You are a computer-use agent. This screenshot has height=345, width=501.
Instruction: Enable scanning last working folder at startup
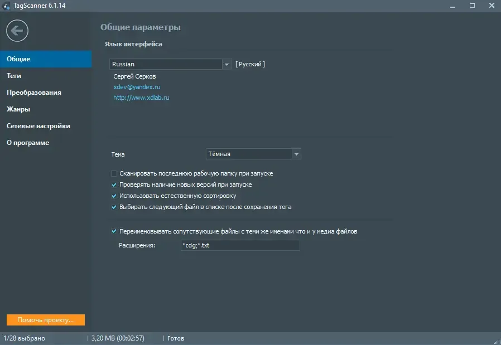114,173
